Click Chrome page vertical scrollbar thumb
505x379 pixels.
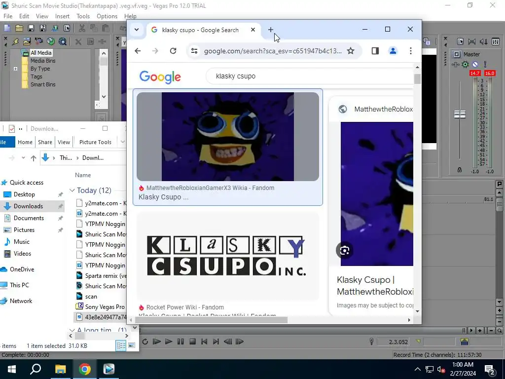[417, 78]
